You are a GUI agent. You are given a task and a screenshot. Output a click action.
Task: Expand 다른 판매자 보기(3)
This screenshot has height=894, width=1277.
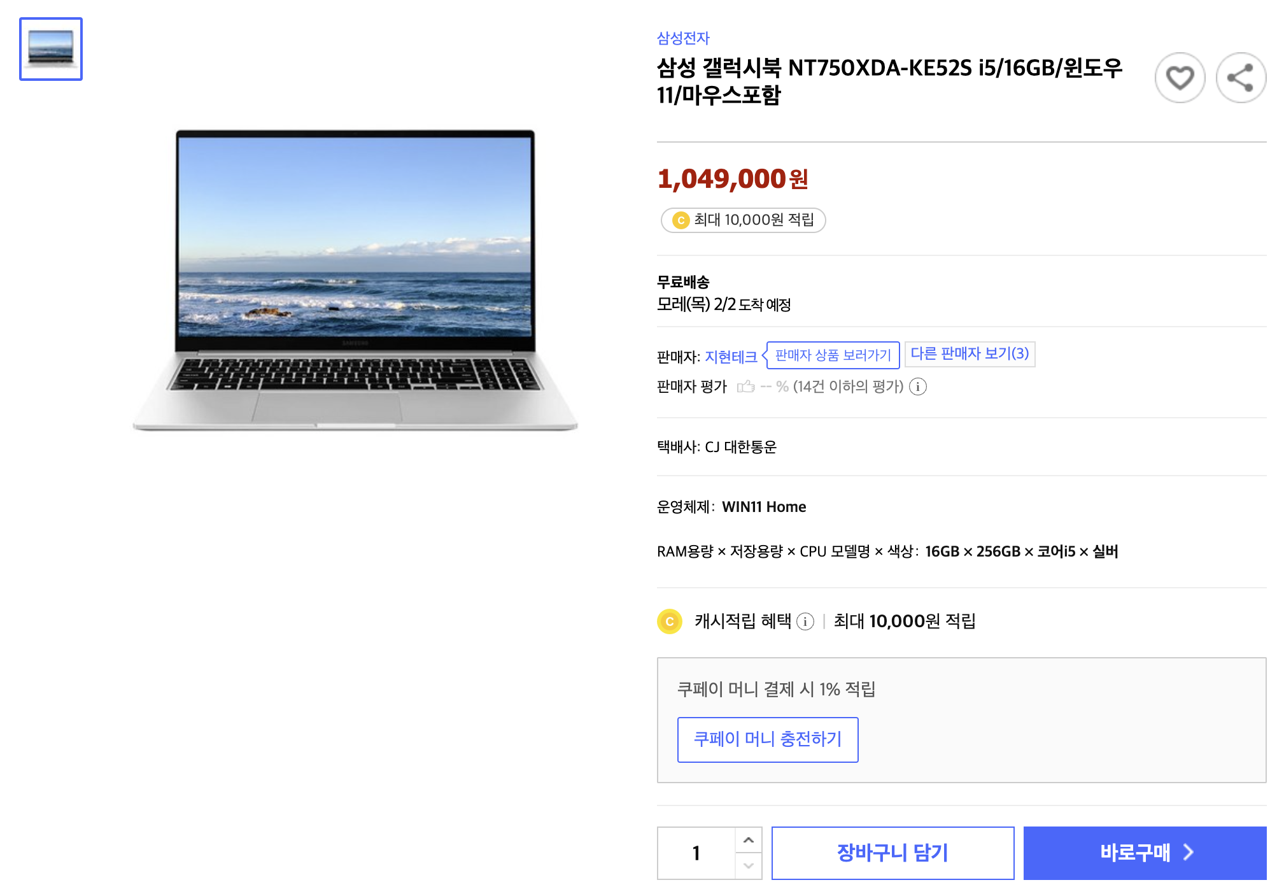pyautogui.click(x=970, y=354)
